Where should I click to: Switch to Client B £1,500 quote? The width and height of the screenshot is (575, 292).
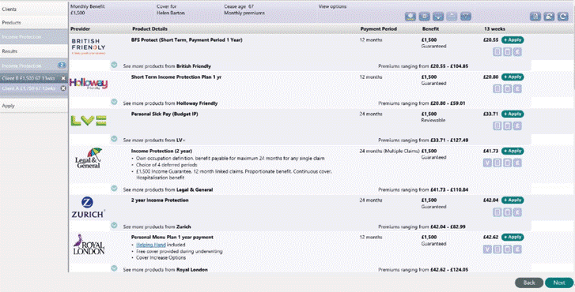tap(28, 78)
